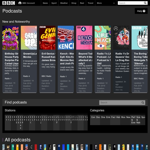
Task: Open Kench podcast artwork
Action: 66,37
